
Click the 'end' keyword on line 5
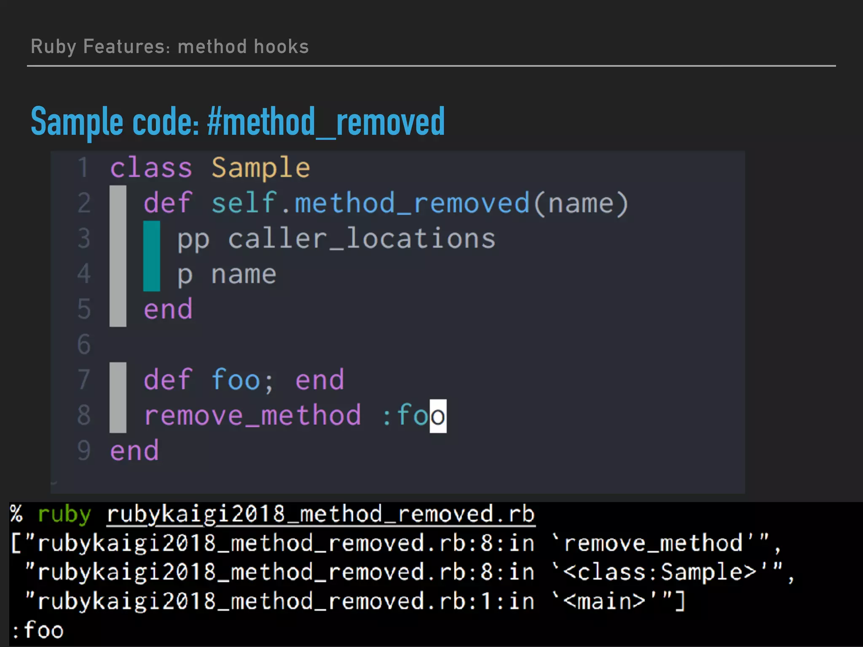click(x=168, y=309)
